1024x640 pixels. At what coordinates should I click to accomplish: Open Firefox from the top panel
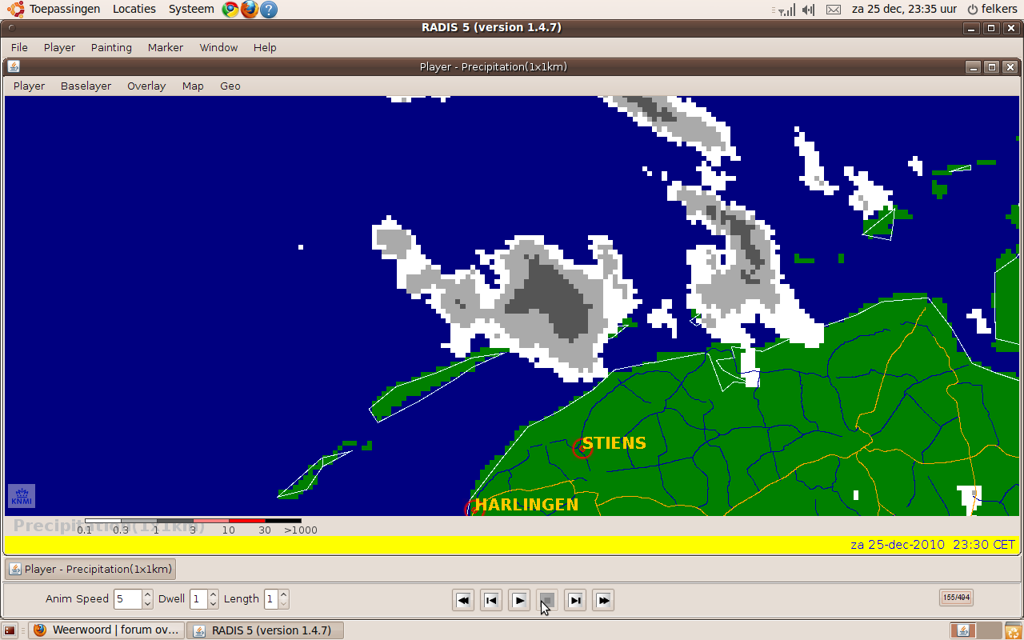coord(250,10)
